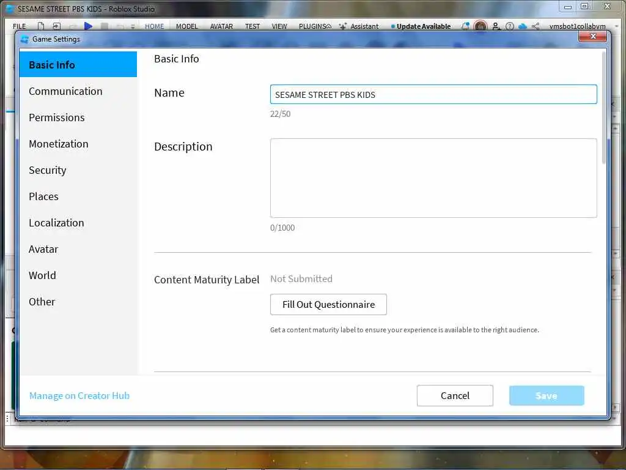Click the Cancel button
This screenshot has height=470, width=626.
click(455, 396)
